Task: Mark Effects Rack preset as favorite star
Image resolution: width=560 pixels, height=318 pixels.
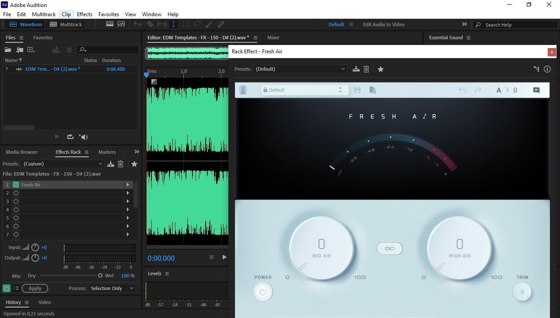Action: coord(134,164)
